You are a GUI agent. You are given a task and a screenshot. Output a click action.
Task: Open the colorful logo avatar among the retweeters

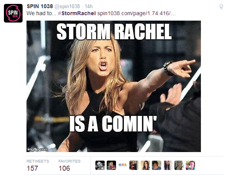tap(123, 165)
